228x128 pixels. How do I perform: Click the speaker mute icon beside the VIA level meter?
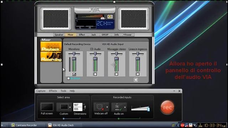coord(110,17)
